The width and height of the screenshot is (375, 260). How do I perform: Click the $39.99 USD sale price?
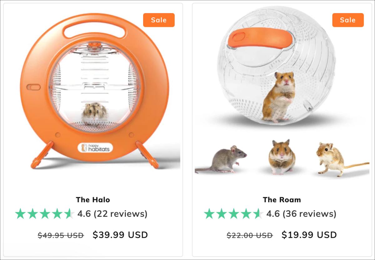120,235
